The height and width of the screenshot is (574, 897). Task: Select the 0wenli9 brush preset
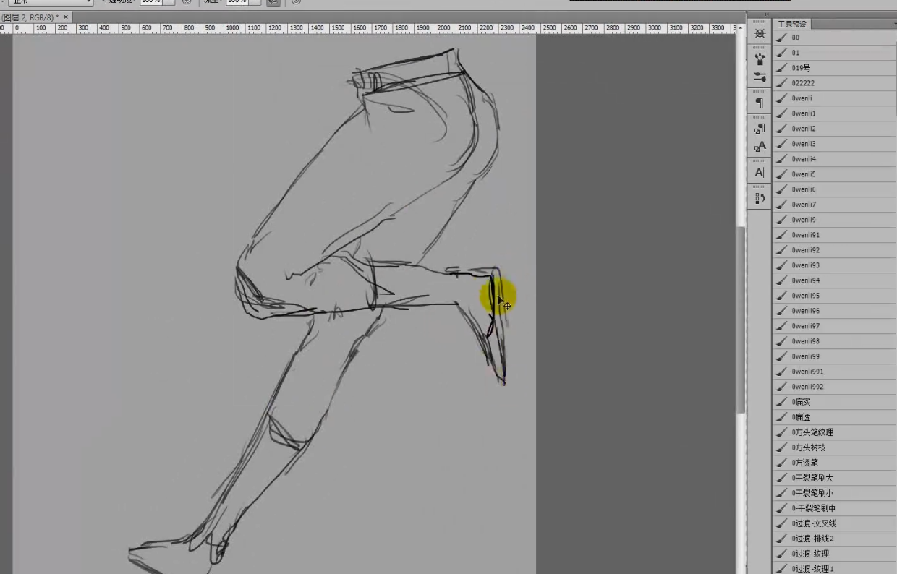tap(834, 220)
